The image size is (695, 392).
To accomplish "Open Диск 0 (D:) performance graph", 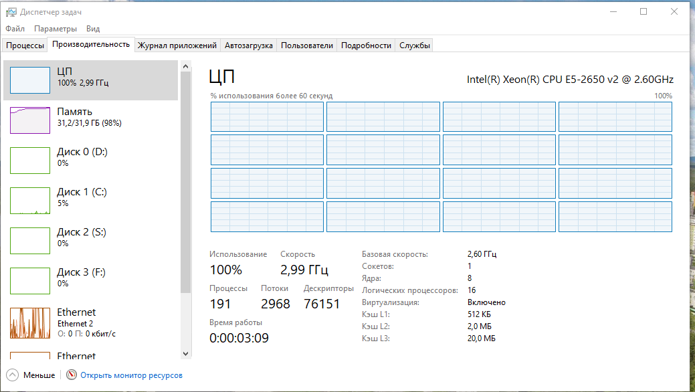I will (30, 161).
